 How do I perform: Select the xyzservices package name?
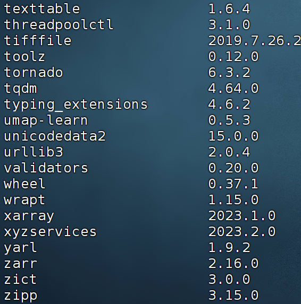(50, 232)
